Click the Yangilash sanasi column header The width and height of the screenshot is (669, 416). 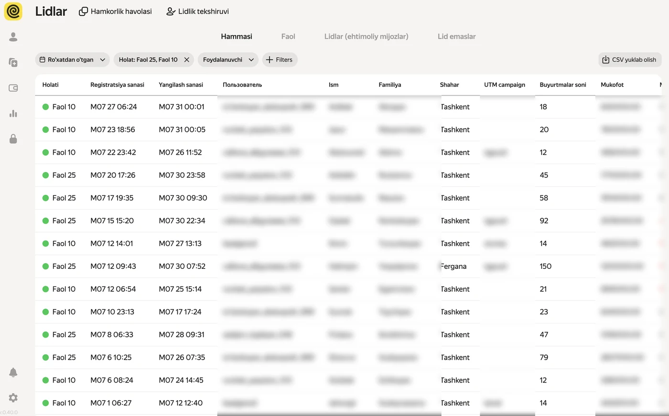click(181, 85)
